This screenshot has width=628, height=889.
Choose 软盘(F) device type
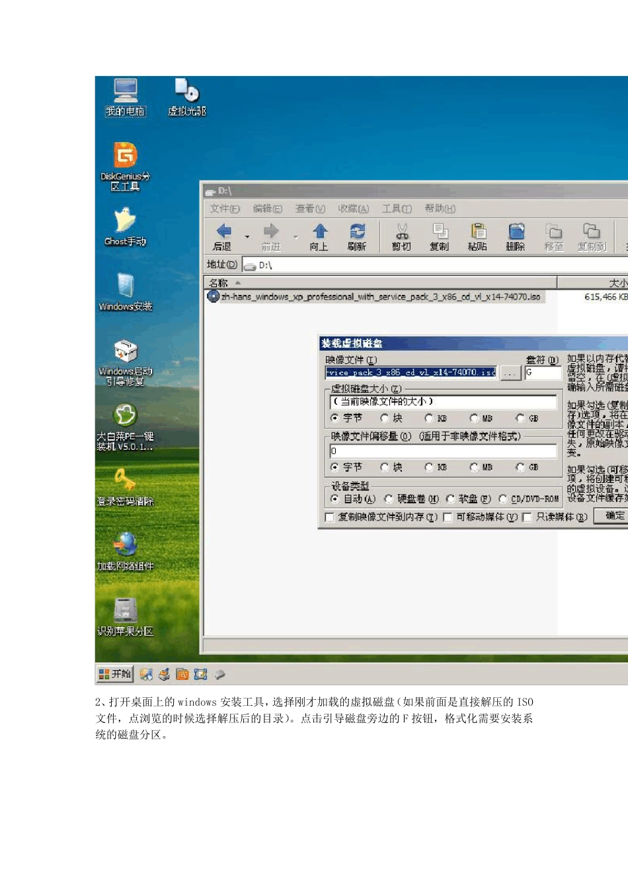450,499
